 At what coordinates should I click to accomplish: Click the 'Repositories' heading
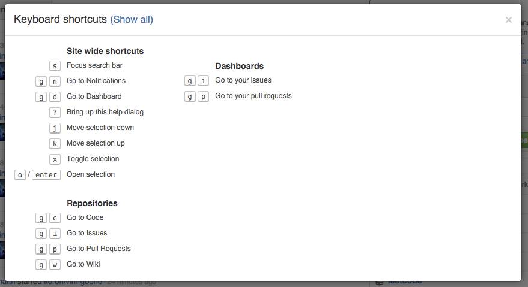[92, 203]
